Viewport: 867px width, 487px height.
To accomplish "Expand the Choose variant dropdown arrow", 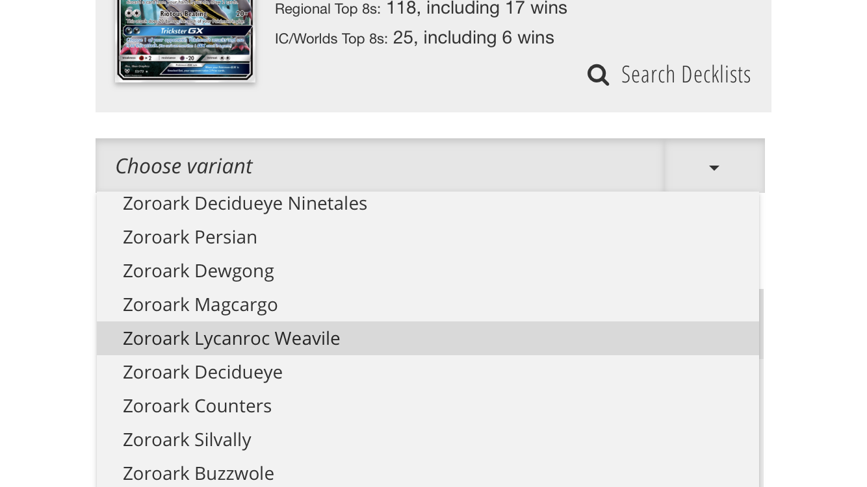I will (x=714, y=168).
